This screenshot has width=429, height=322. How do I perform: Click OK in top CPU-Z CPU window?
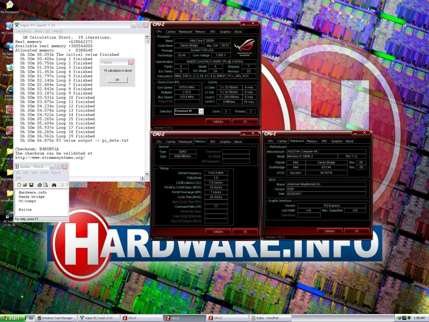click(245, 122)
